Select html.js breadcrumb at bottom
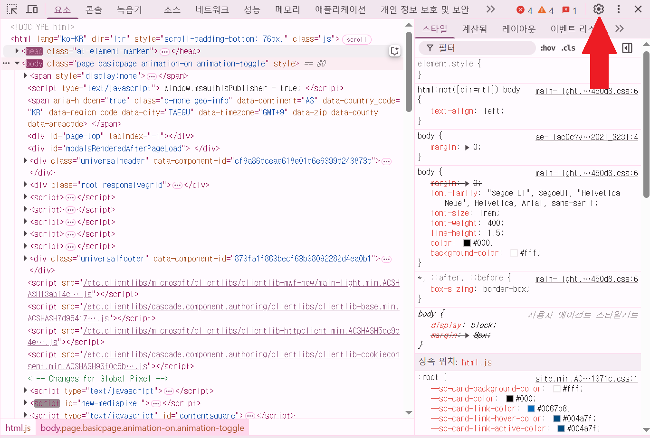 pos(18,428)
